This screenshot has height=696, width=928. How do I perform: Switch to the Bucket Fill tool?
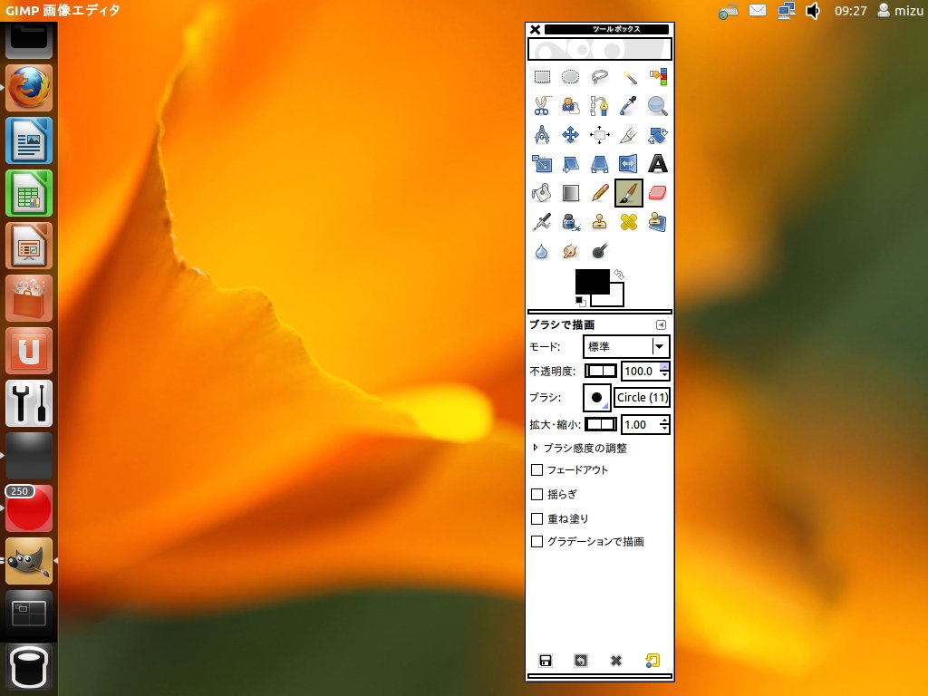coord(542,192)
